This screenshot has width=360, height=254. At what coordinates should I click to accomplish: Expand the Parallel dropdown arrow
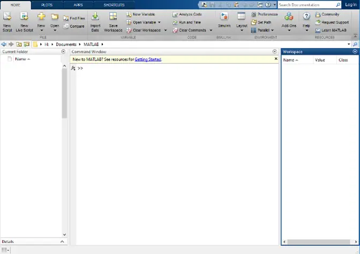[x=273, y=30]
